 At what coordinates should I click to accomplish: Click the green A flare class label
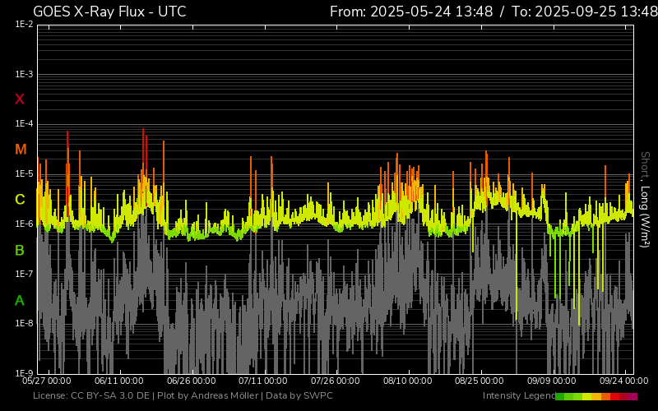(x=20, y=300)
